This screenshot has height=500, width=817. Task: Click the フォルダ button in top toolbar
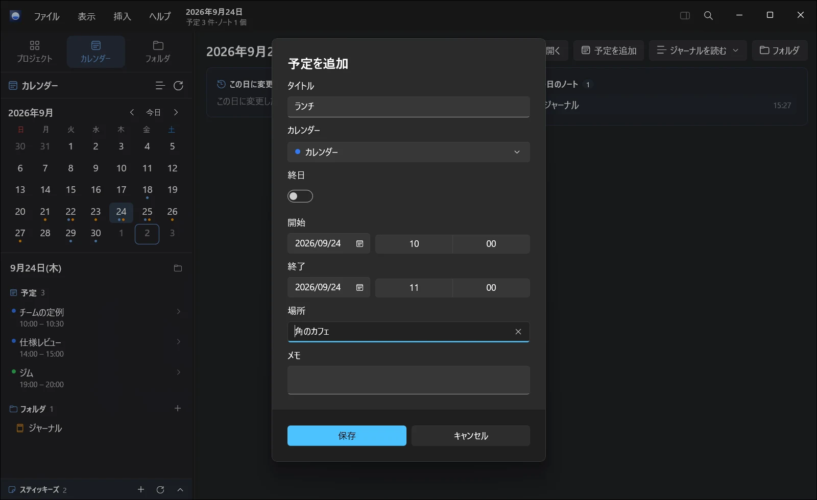780,51
